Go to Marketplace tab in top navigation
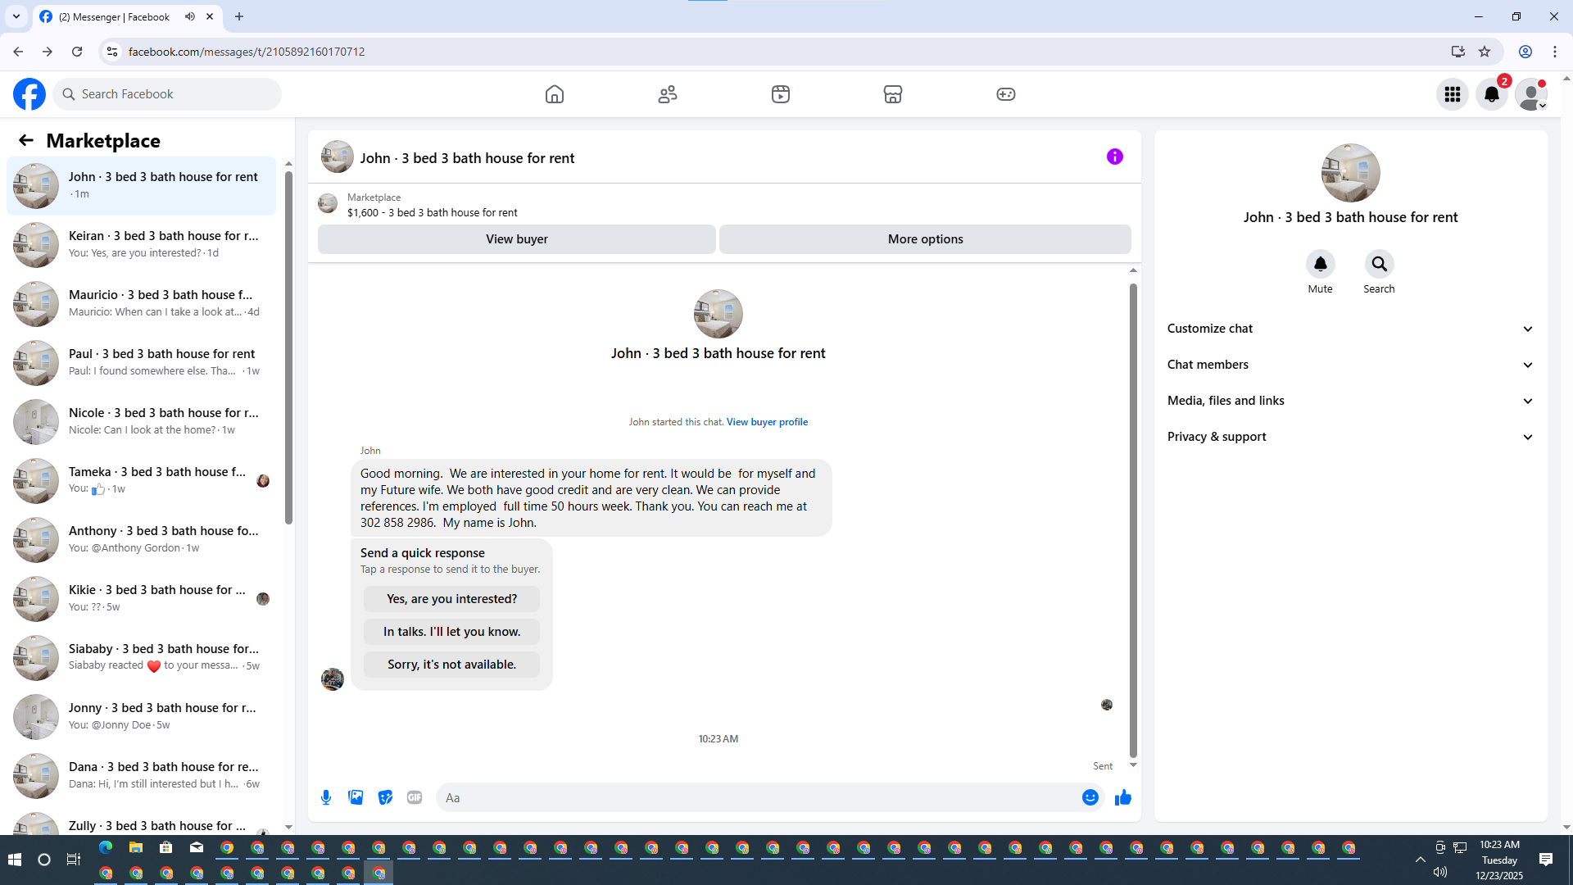The width and height of the screenshot is (1573, 885). click(892, 94)
